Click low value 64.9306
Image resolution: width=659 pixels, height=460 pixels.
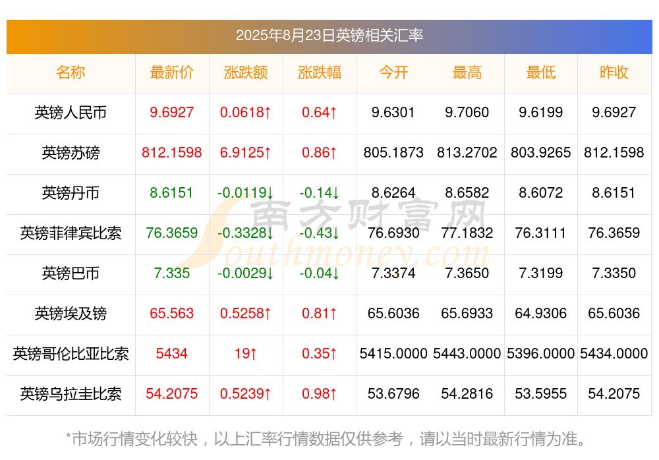pos(541,313)
